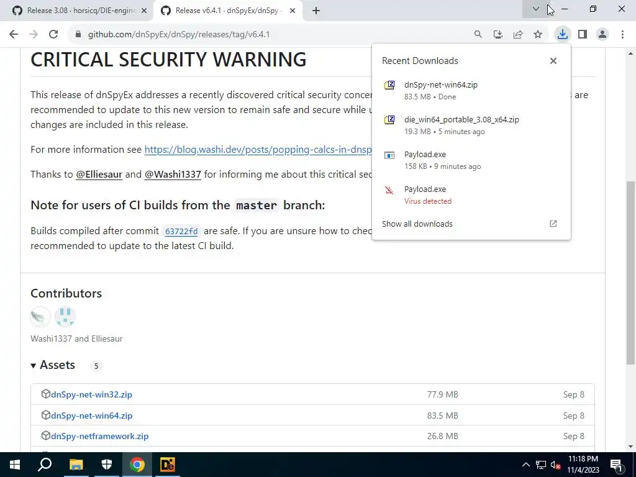
Task: Toggle the Chrome downloads toolbar button
Action: (563, 34)
